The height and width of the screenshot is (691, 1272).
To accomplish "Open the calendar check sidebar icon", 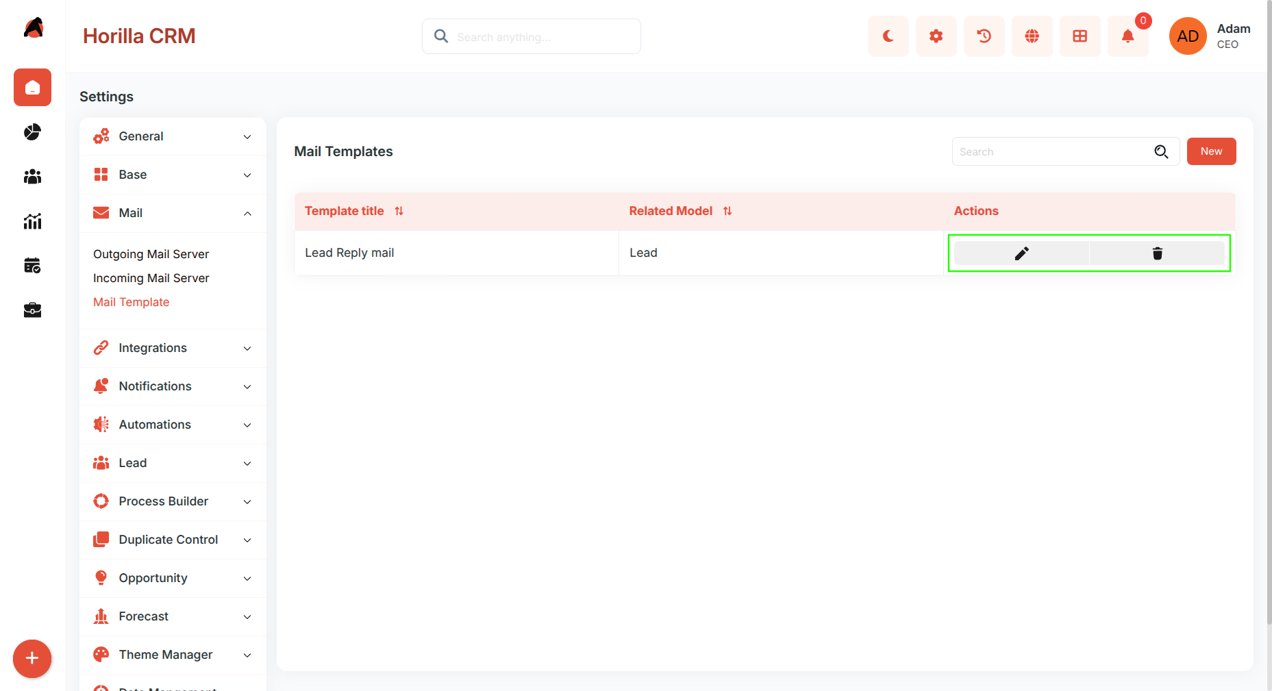I will click(x=32, y=265).
